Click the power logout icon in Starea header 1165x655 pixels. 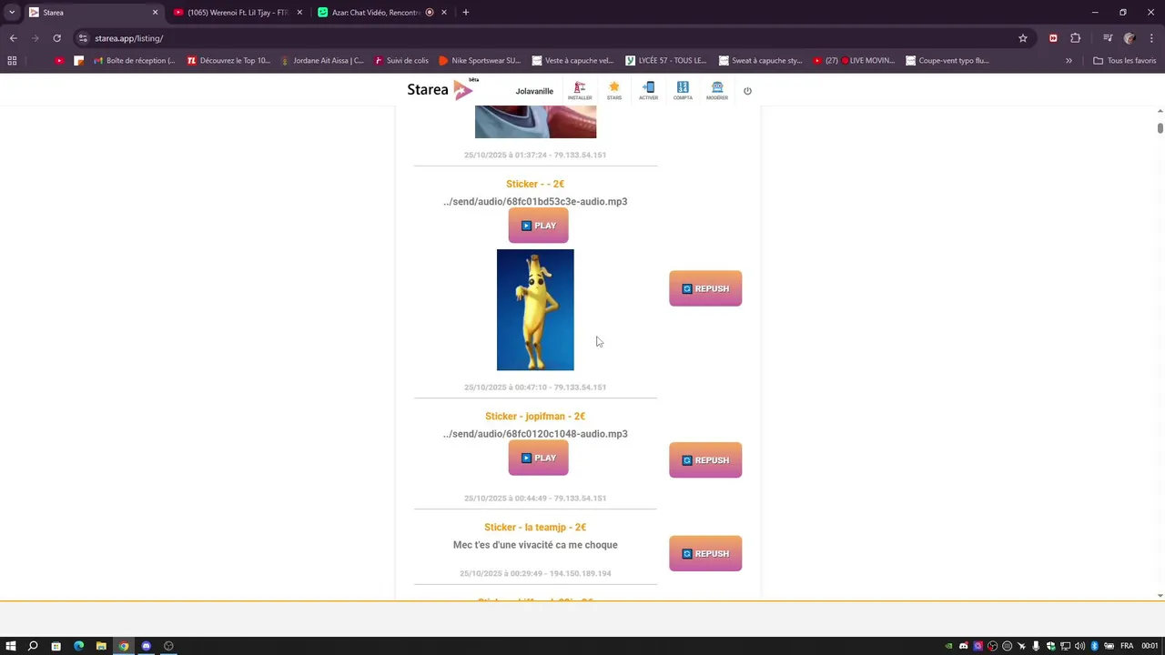[747, 91]
